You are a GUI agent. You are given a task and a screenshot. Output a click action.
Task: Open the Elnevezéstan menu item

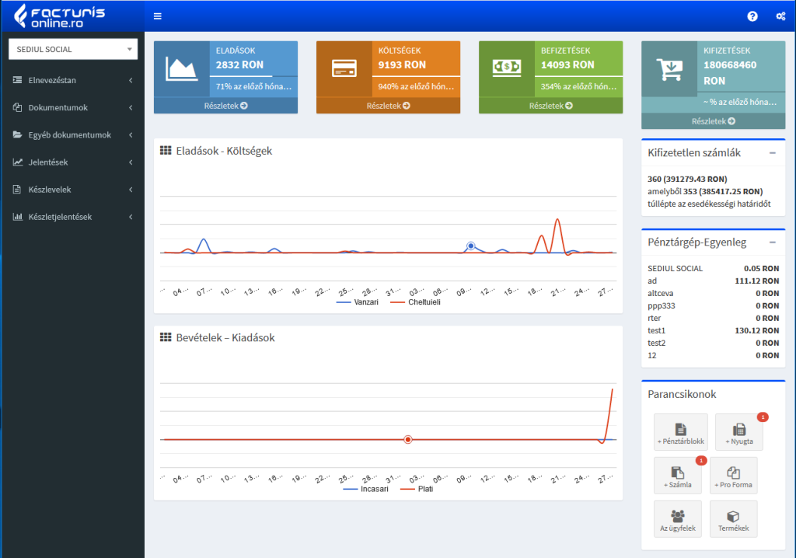(73, 80)
